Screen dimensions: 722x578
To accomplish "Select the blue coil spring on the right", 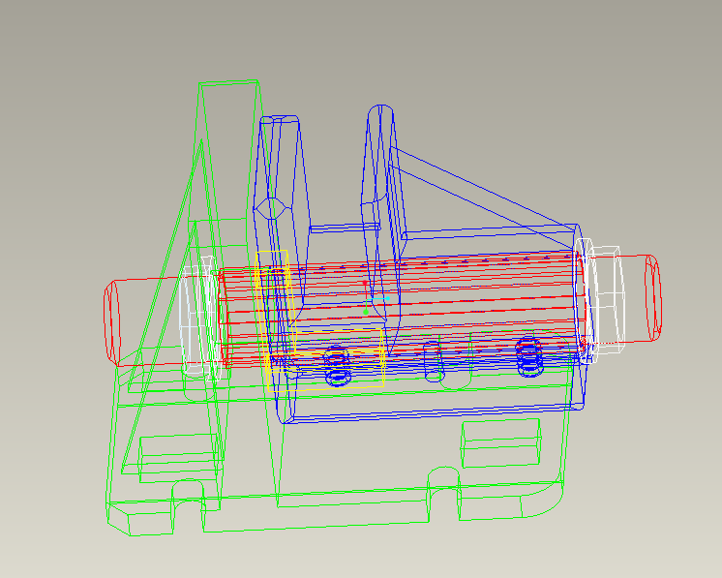I will (x=529, y=357).
